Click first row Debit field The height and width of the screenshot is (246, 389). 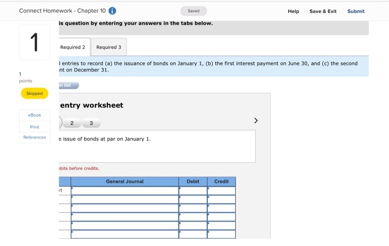click(193, 190)
